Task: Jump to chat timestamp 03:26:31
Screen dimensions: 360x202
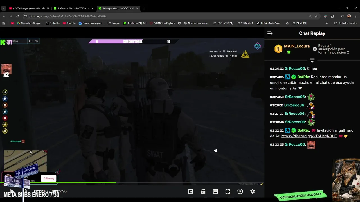Action: click(x=277, y=105)
